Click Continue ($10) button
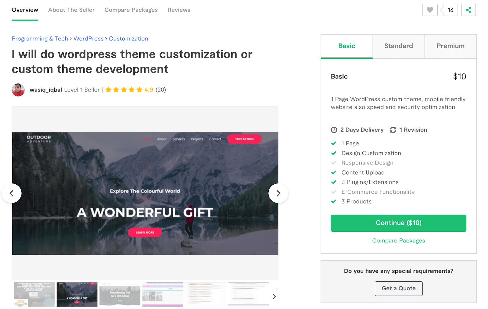Viewport: 488px width, 309px height. [399, 223]
